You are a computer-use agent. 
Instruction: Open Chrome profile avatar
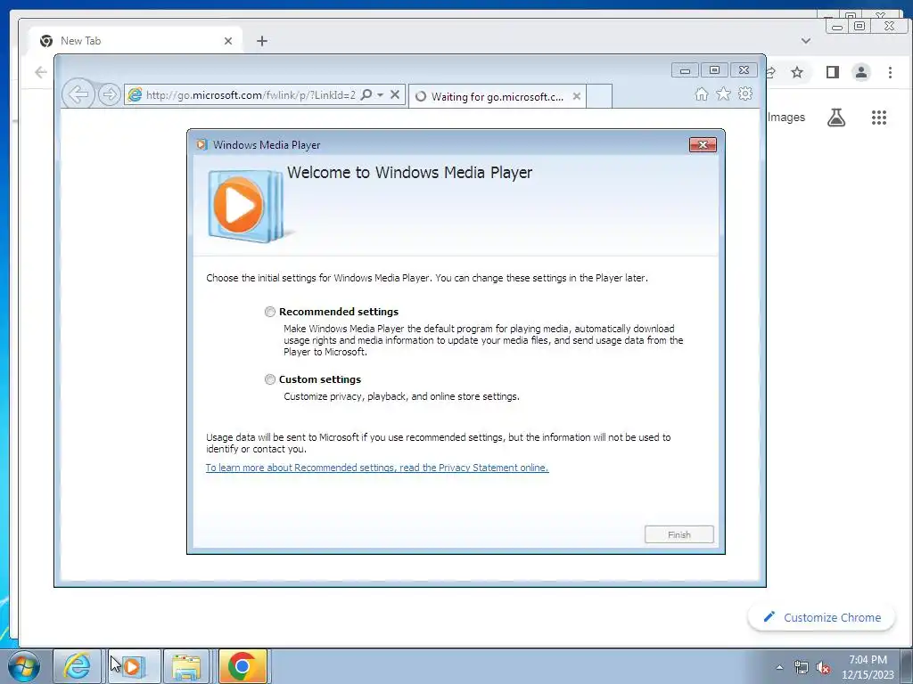pos(861,72)
